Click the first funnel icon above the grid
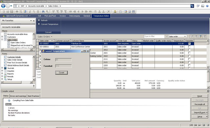Screen dimensions: 210x128 click(192, 36)
